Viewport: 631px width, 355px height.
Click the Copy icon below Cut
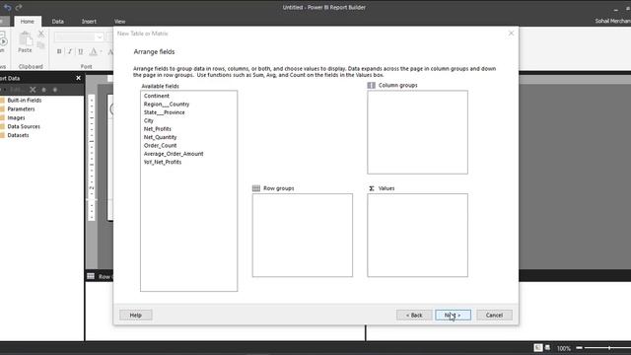[41, 45]
